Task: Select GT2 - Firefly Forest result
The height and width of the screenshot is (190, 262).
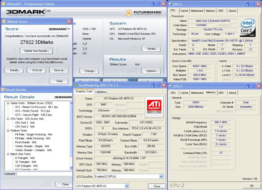Action: [32, 111]
